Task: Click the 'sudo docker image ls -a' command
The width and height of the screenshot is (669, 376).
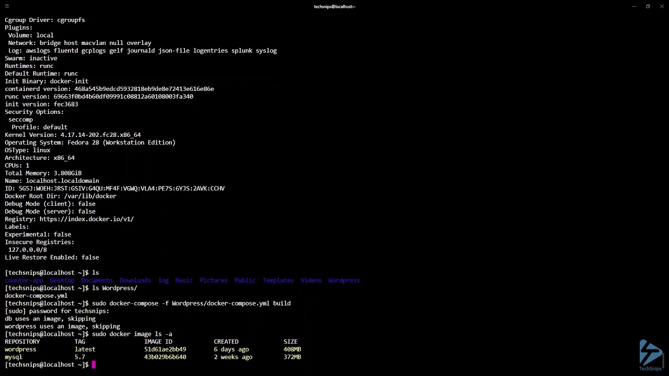Action: coord(132,334)
